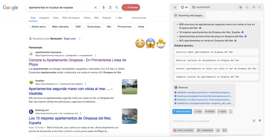Toggle the 'Venta' filter chip
This screenshot has width=267, height=137.
pos(141,27)
